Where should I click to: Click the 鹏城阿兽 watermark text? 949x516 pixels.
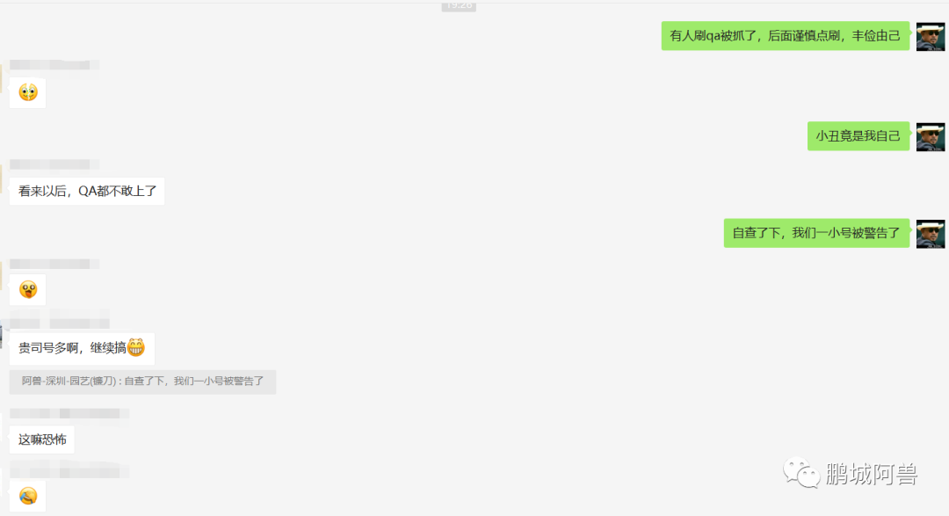click(872, 474)
